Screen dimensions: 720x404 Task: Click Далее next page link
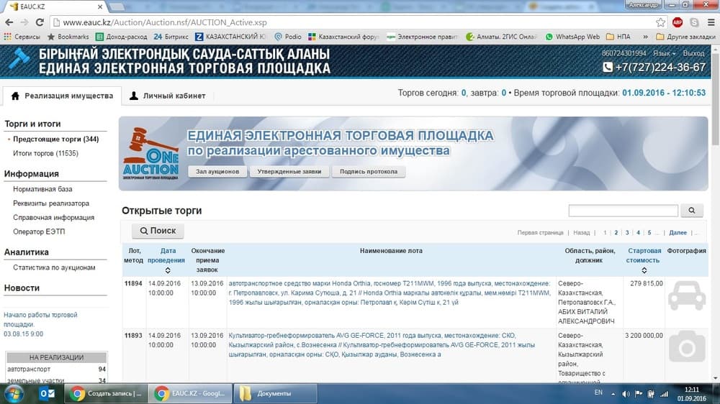[x=678, y=232]
